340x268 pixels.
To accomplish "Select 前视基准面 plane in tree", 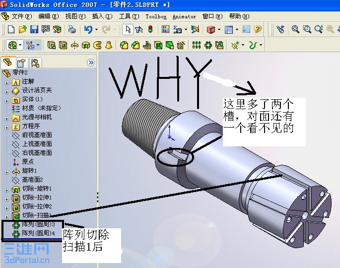I will click(32, 135).
